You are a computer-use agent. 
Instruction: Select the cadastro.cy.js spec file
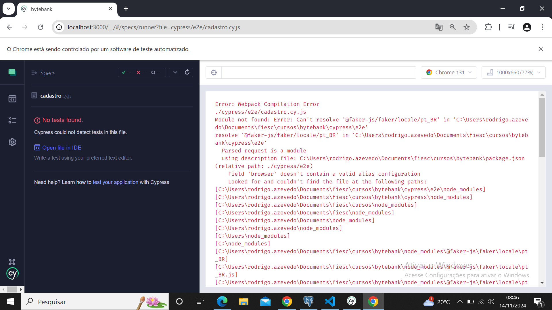coord(56,95)
